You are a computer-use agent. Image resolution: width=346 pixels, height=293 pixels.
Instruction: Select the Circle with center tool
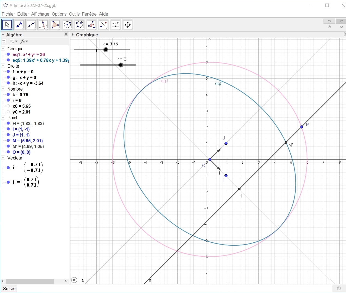pyautogui.click(x=67, y=25)
